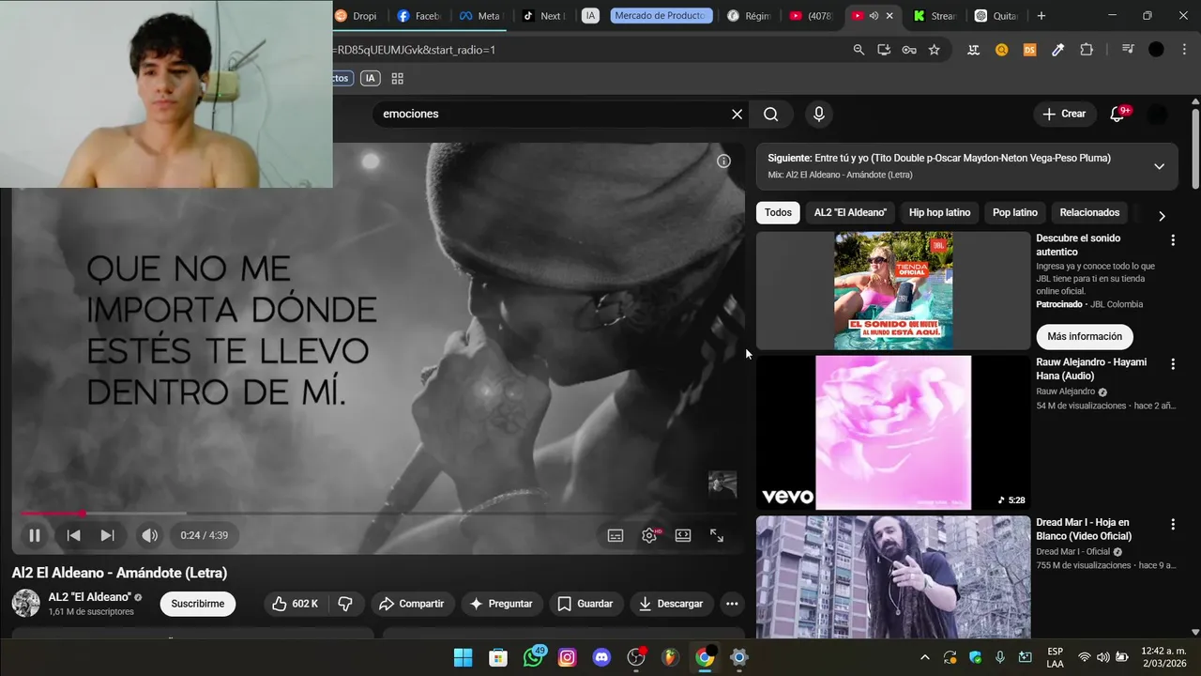This screenshot has width=1201, height=676.
Task: Click the Descargar button
Action: point(671,604)
